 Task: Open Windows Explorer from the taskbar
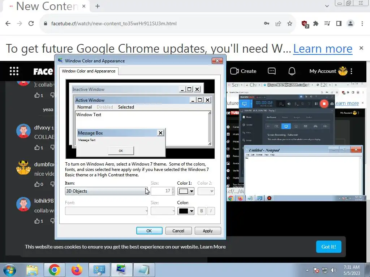32,270
